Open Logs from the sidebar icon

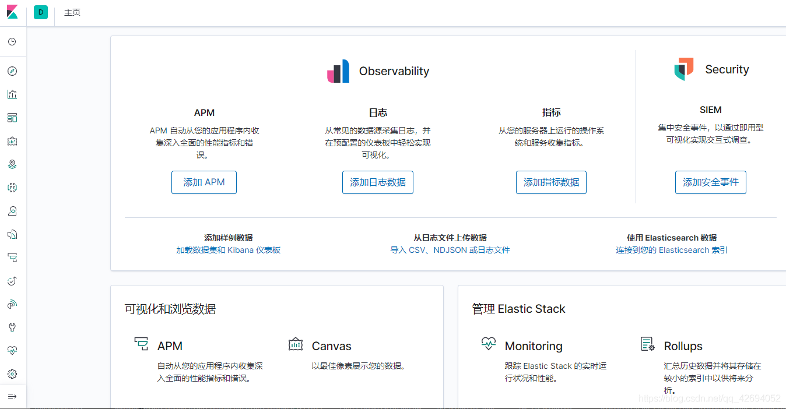coord(12,234)
